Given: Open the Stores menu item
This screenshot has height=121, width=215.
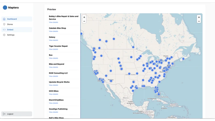Looking at the screenshot, I should coord(17,24).
